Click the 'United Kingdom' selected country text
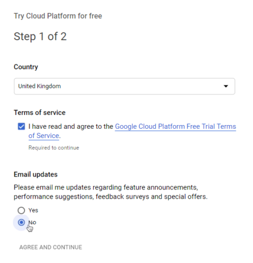Image resolution: width=253 pixels, height=263 pixels. click(40, 86)
